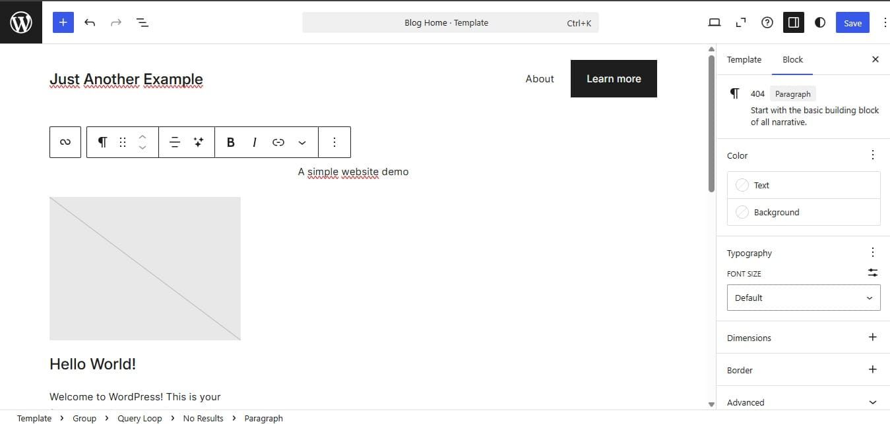The image size is (890, 424).
Task: Switch to the Block tab
Action: (792, 59)
